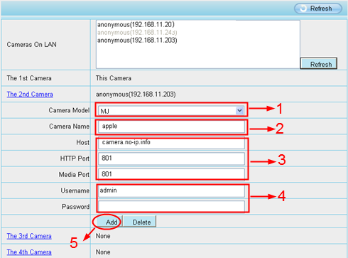Click the Media Port input field

pyautogui.click(x=171, y=175)
